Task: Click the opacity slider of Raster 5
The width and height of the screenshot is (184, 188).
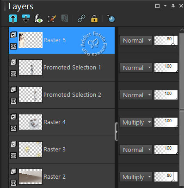Action: click(x=166, y=40)
